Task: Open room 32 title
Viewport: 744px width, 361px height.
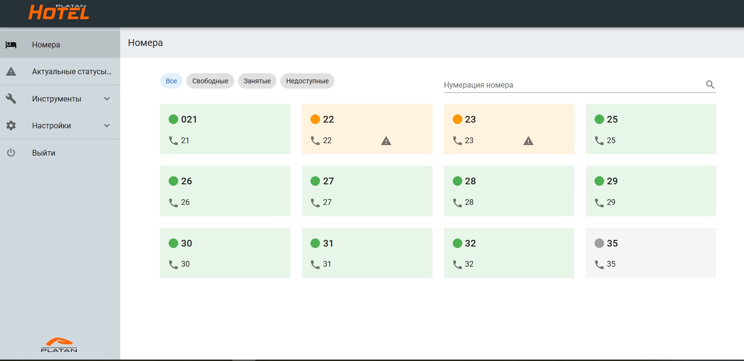Action: point(470,243)
